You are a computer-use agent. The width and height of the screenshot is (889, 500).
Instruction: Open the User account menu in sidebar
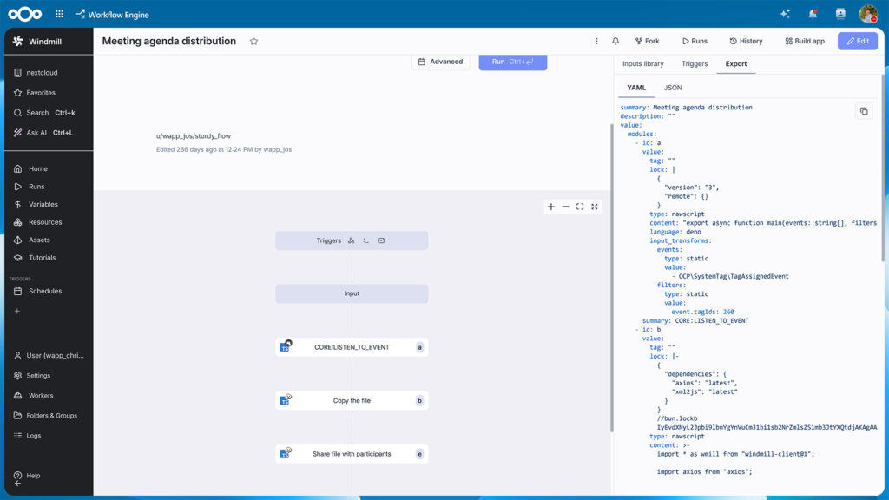(49, 355)
